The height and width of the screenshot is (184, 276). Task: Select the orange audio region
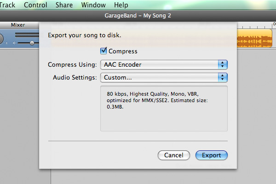click(254, 39)
